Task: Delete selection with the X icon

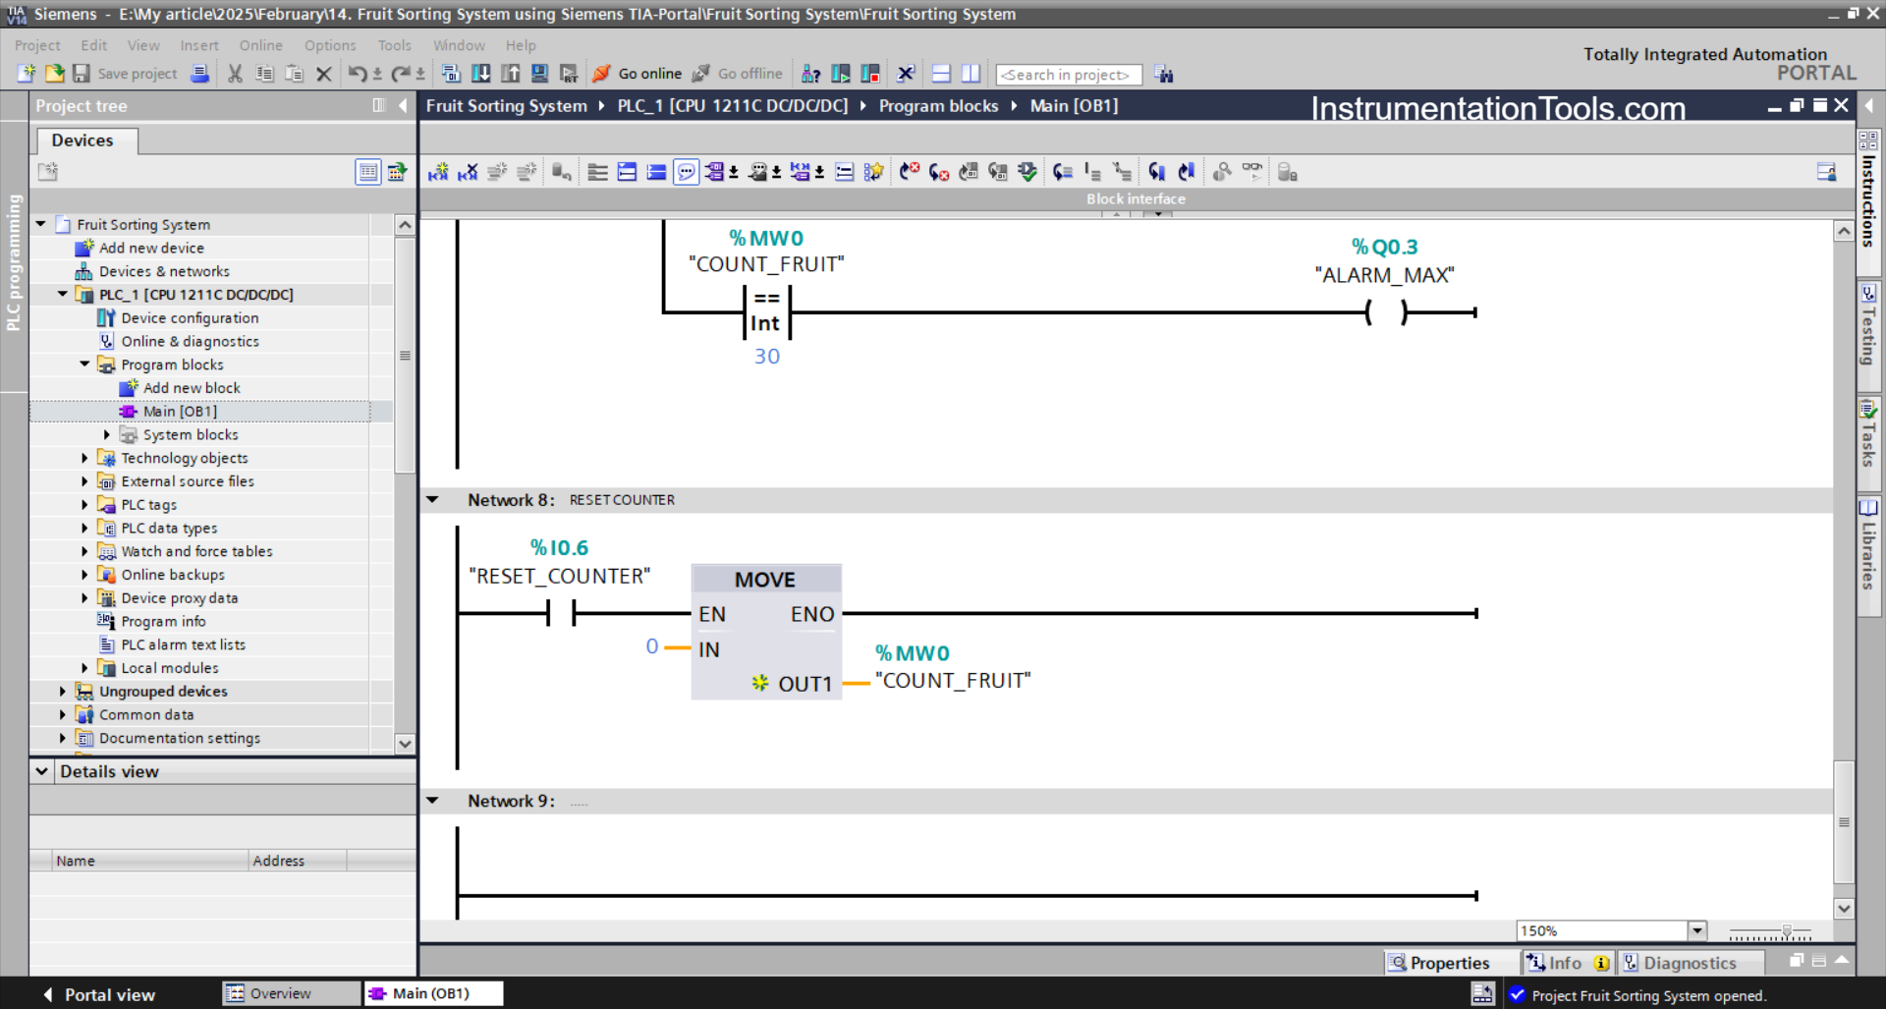Action: tap(323, 74)
